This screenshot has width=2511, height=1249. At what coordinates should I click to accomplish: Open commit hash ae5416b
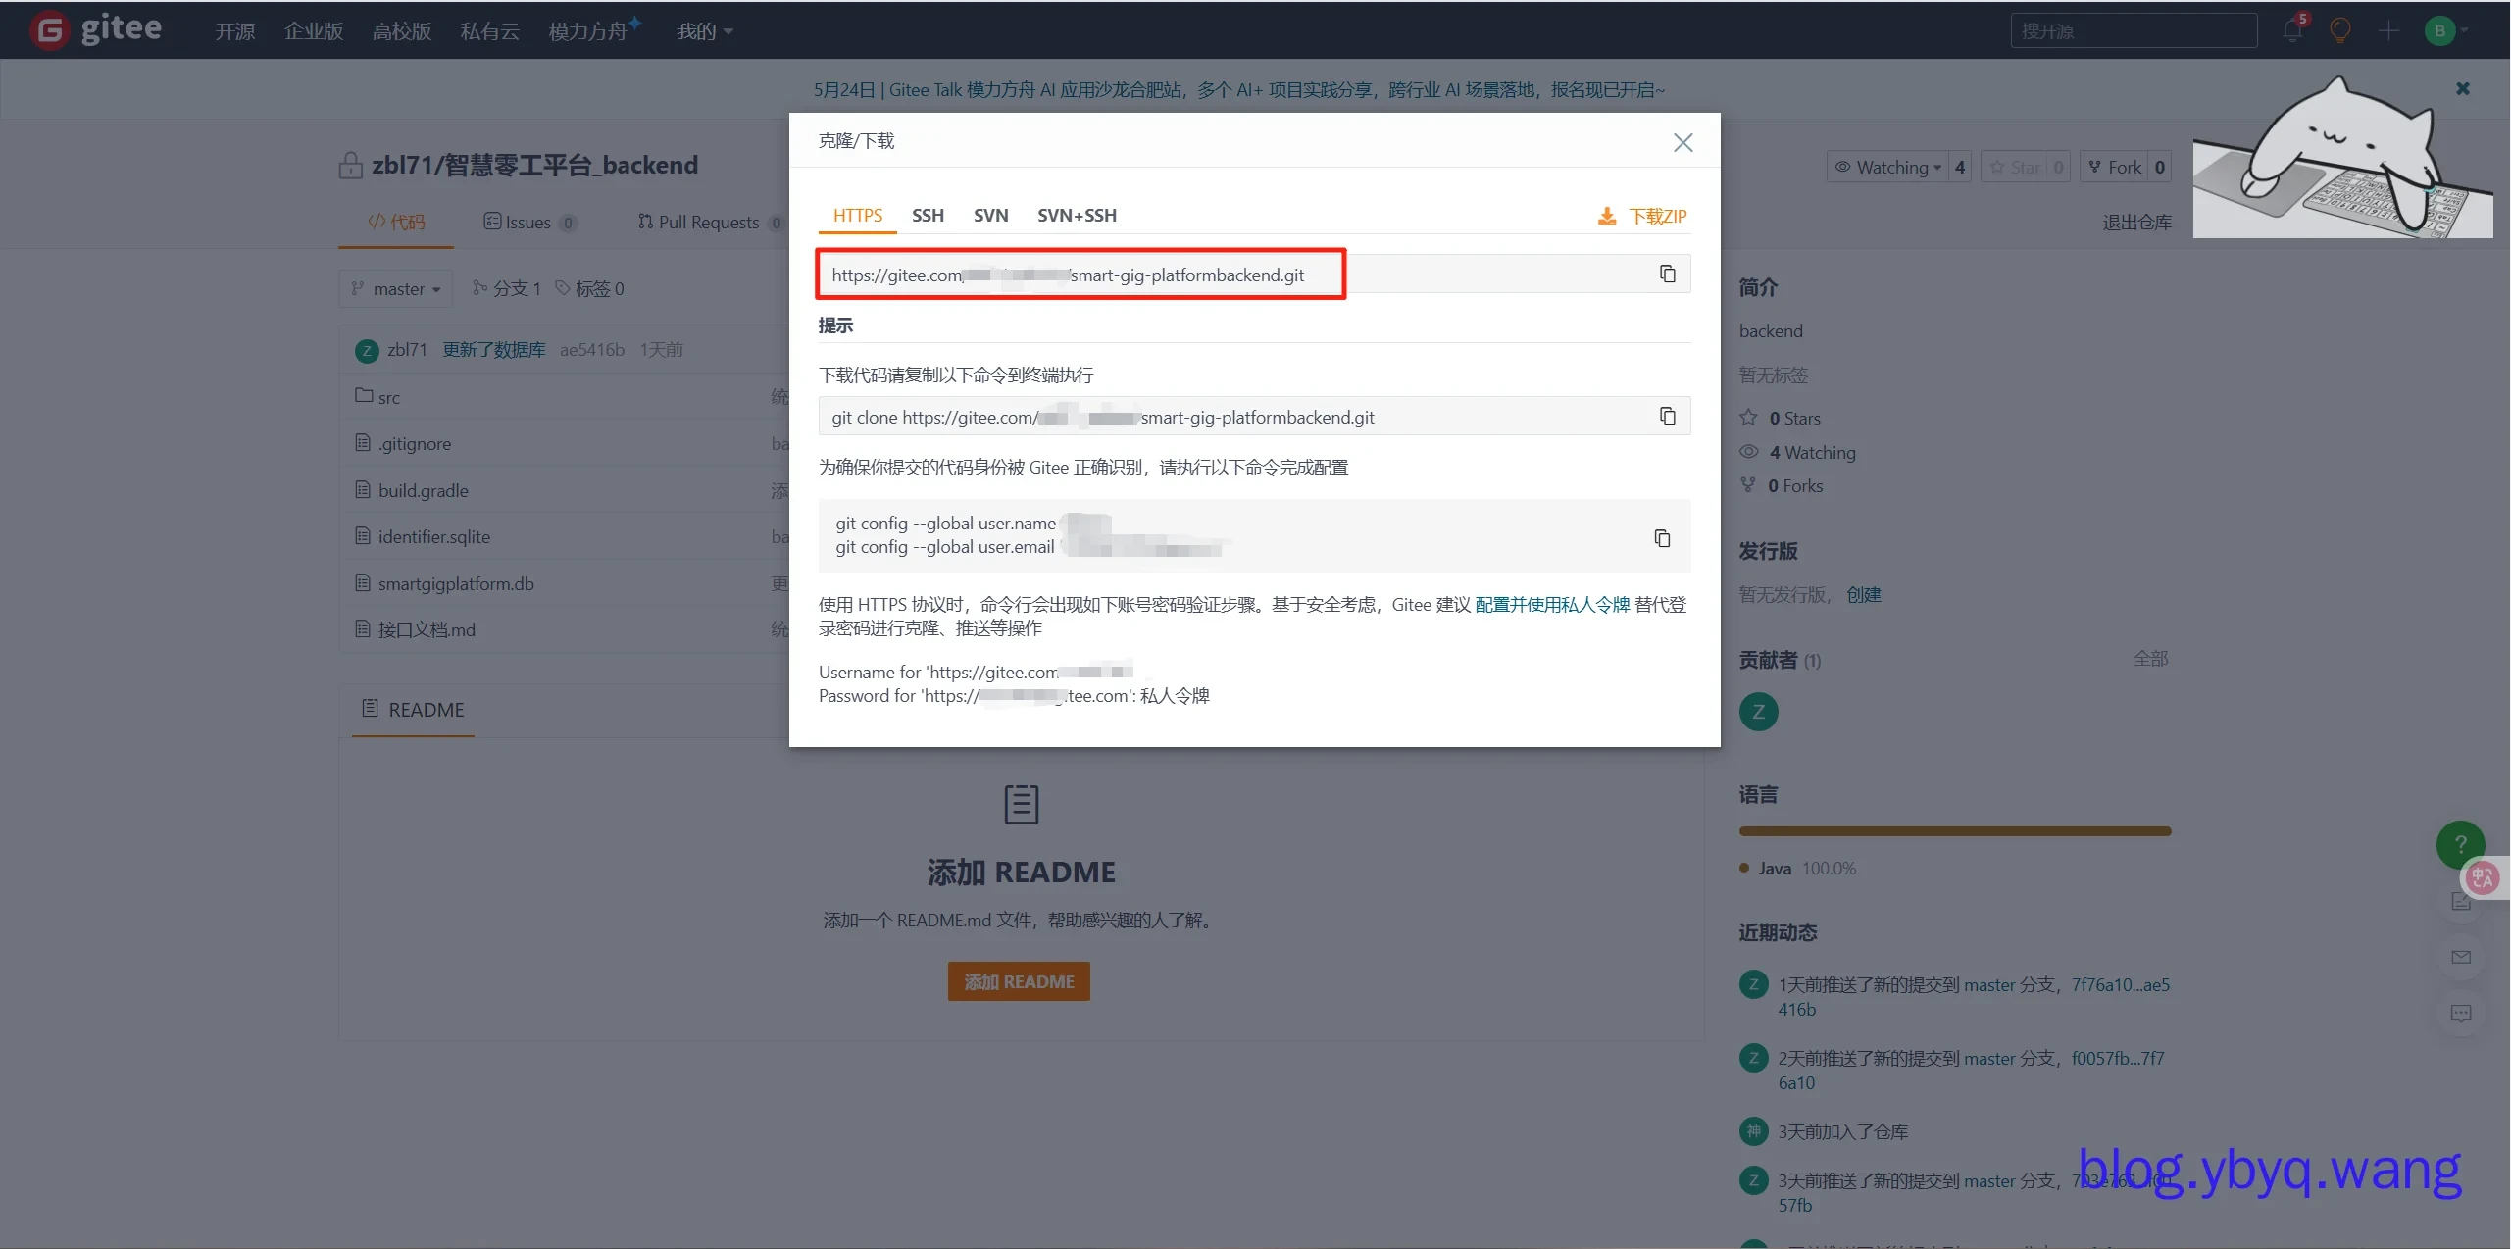(x=592, y=349)
